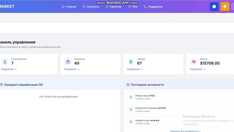
Task: Click the Аккаунты card bag icon
Action: coord(68,62)
